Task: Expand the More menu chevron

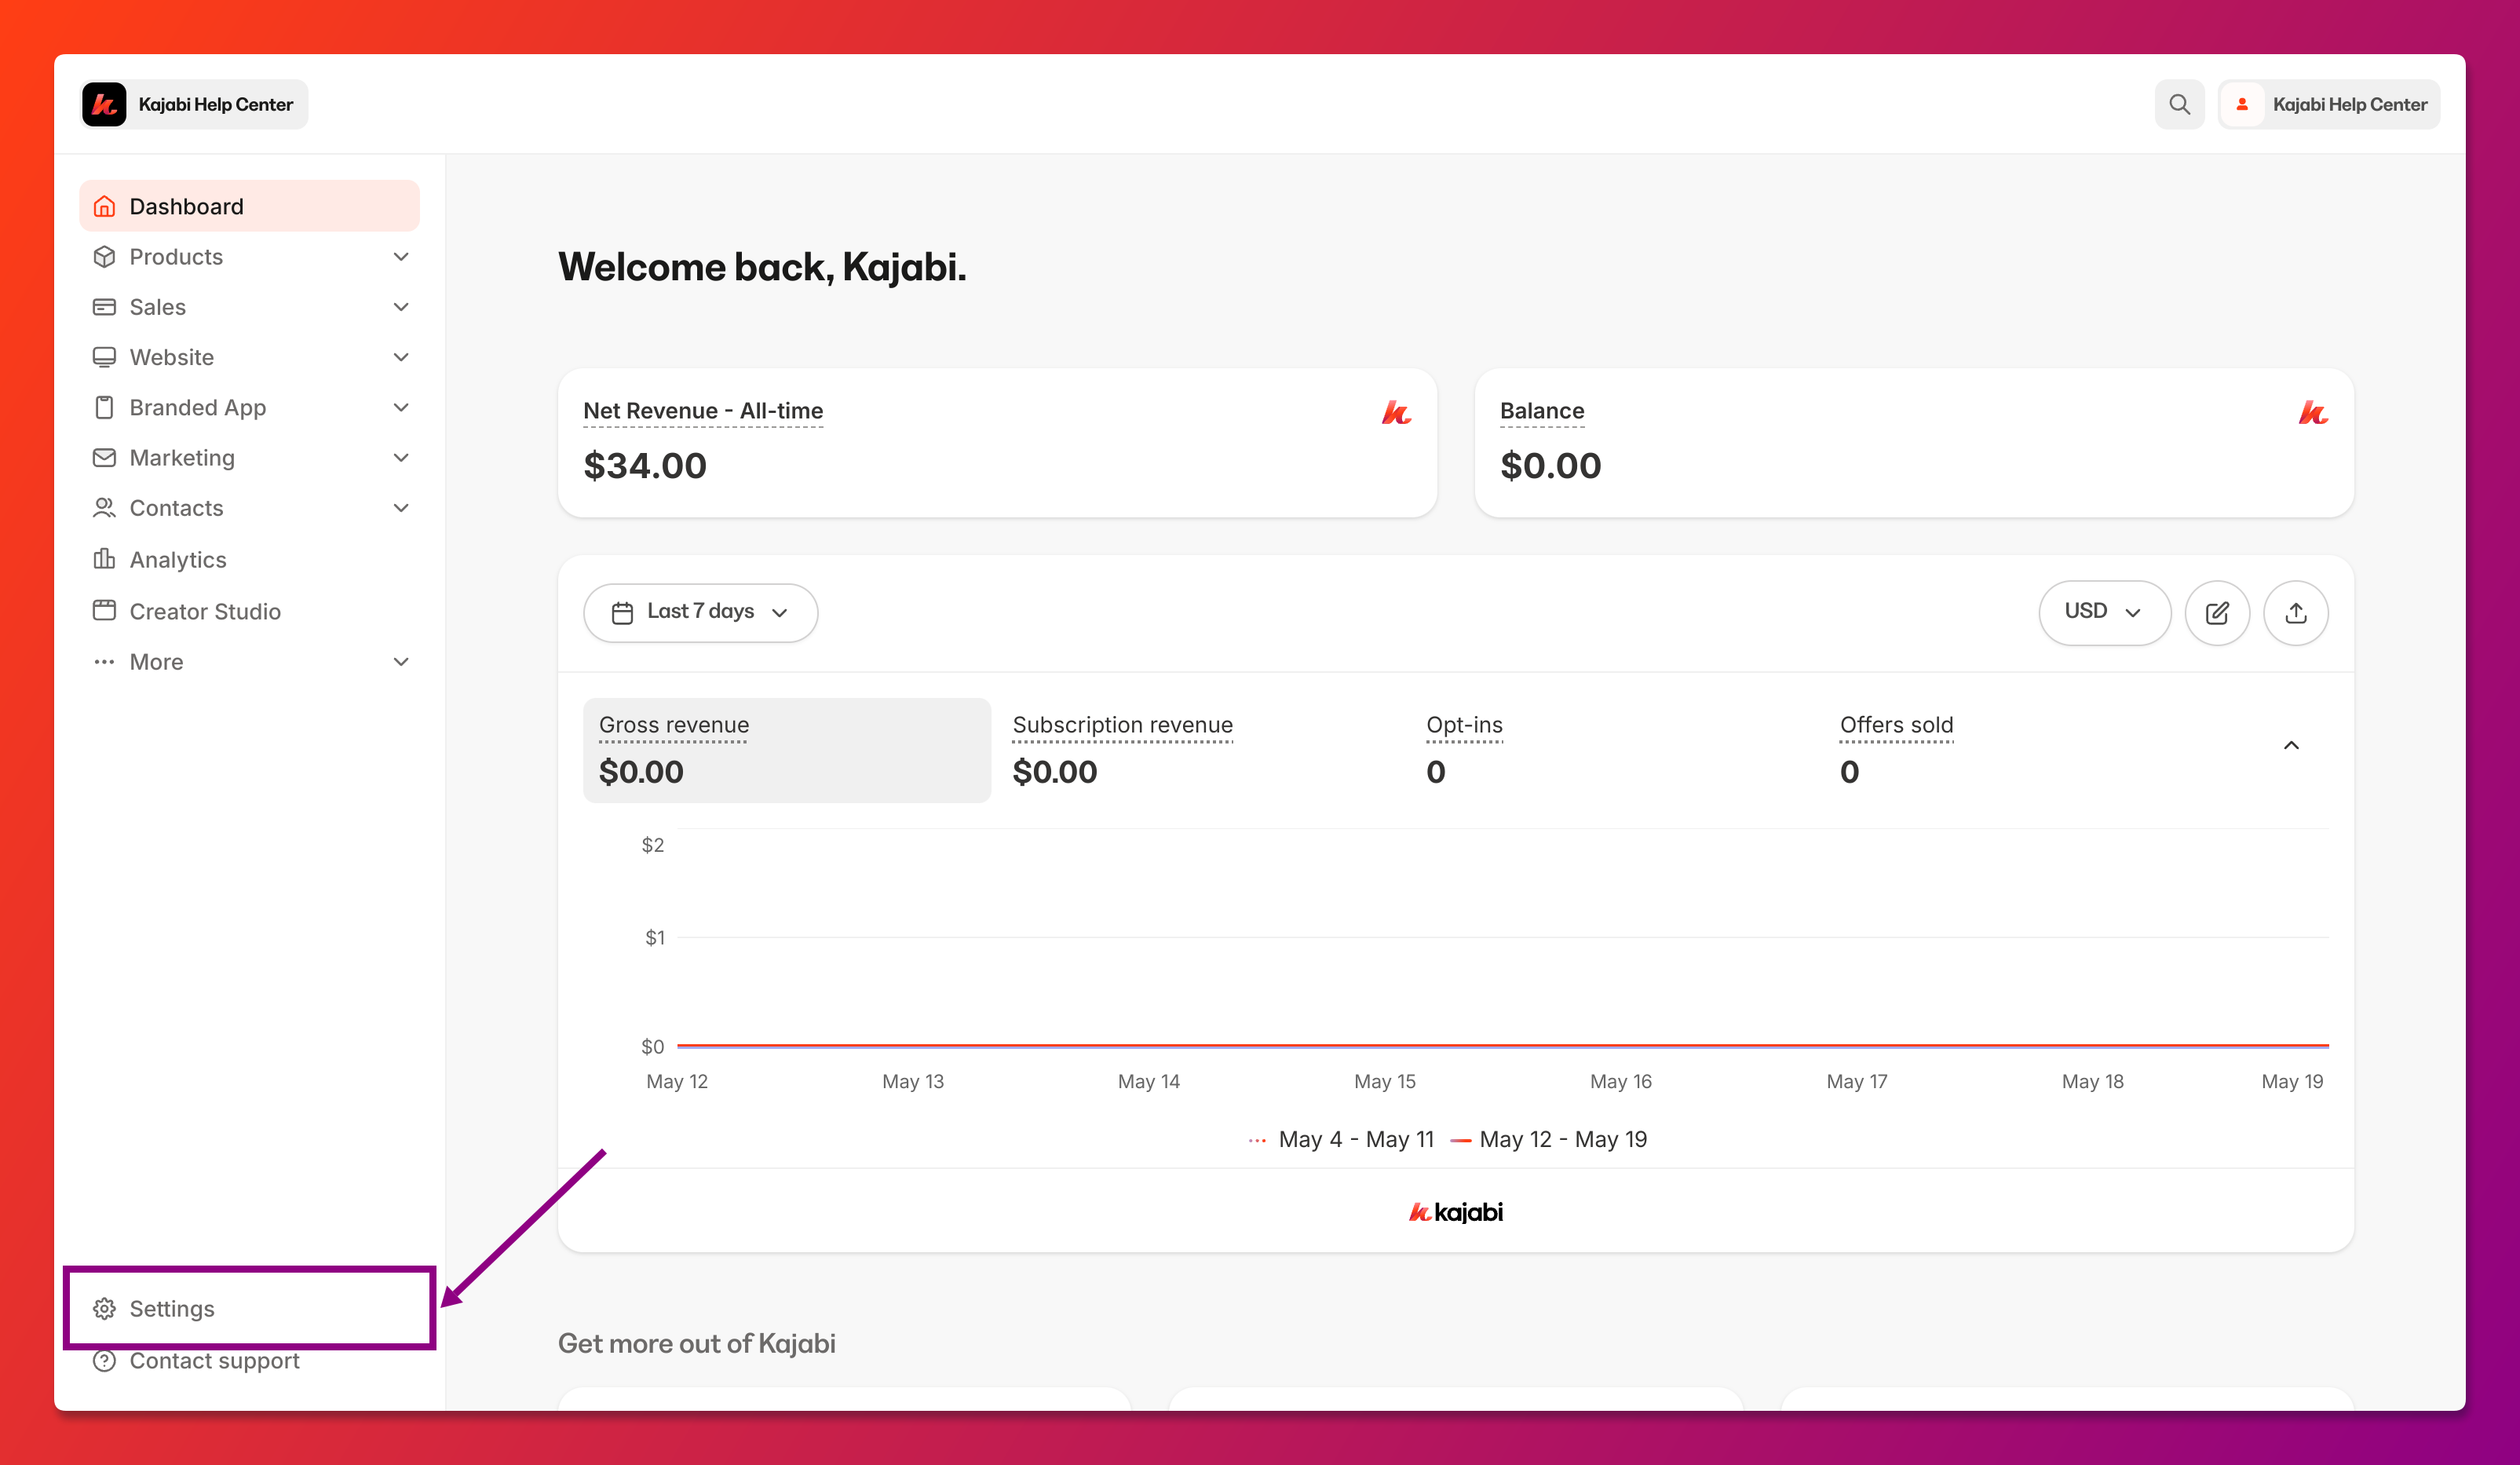Action: tap(401, 662)
